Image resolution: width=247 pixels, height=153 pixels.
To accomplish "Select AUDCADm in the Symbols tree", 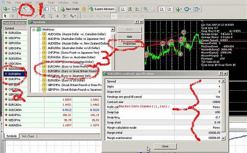I will pyautogui.click(x=77, y=34).
